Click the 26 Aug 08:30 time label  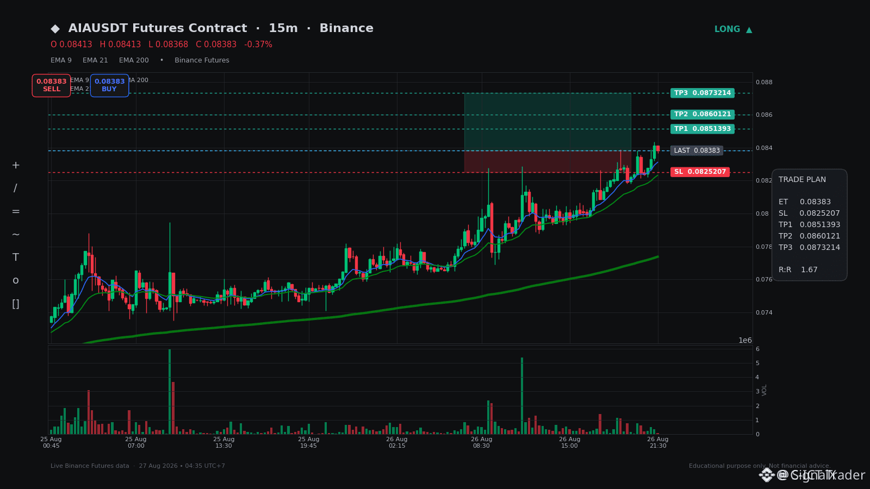pyautogui.click(x=481, y=442)
